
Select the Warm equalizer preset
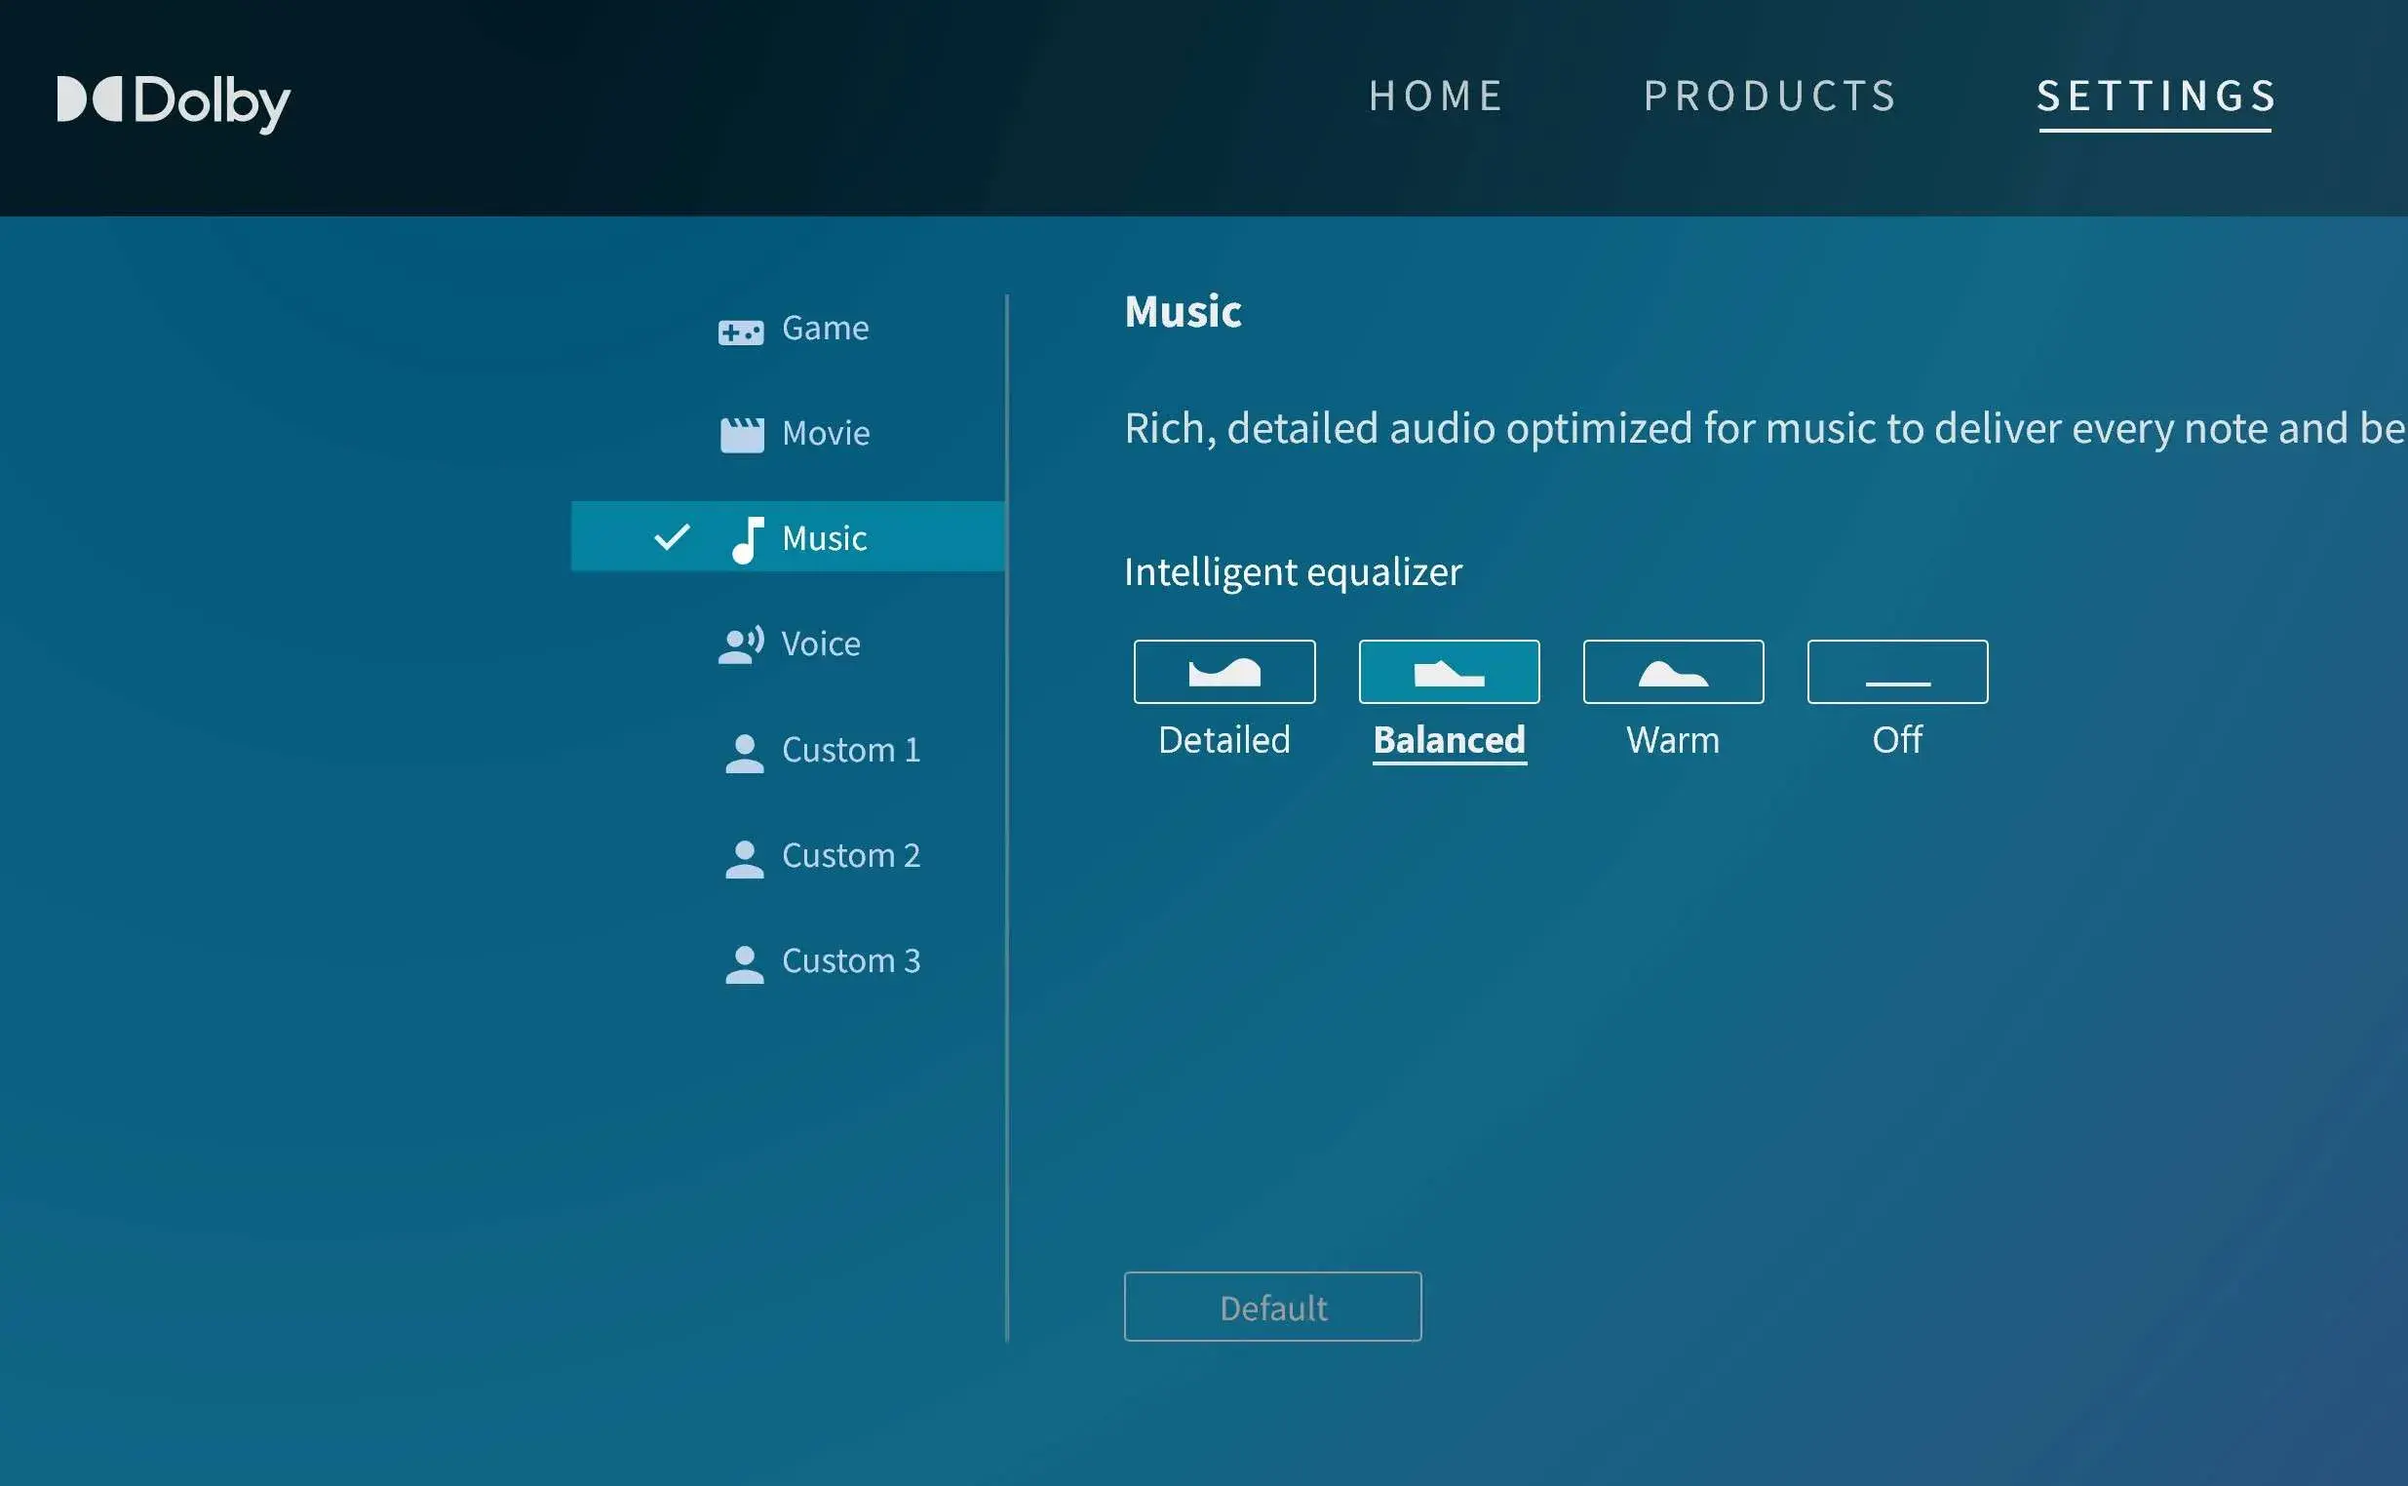(x=1672, y=671)
